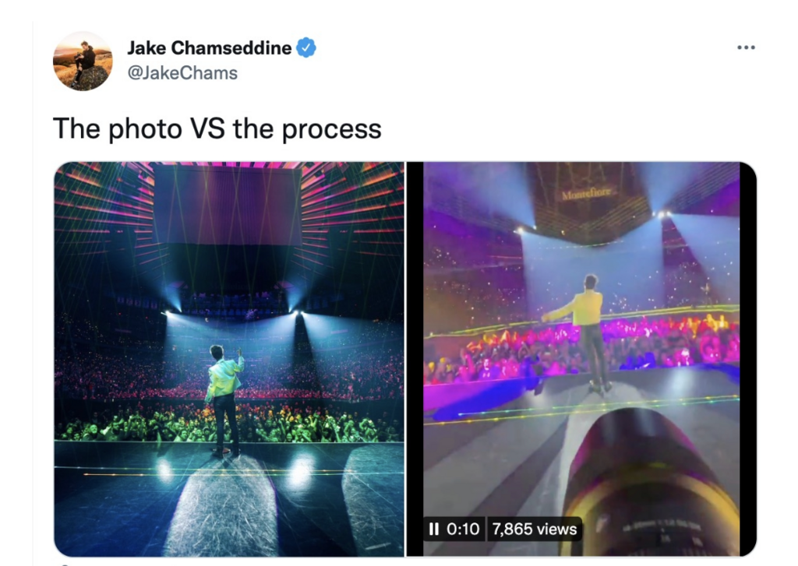The image size is (798, 566).
Task: Click the 0:10 video timestamp
Action: tap(463, 529)
